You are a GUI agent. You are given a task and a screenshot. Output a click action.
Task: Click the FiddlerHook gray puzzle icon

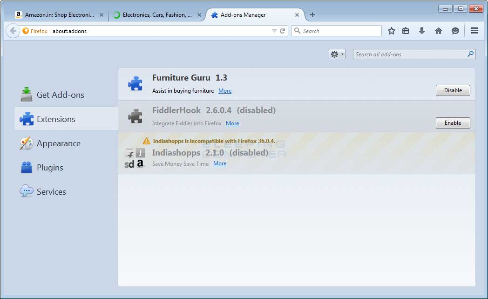click(x=136, y=116)
